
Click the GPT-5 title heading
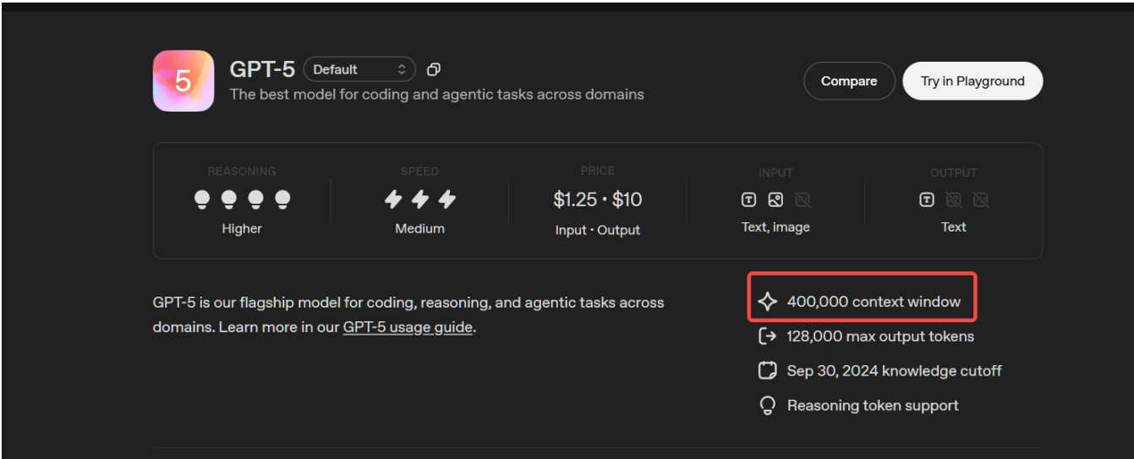pos(262,69)
